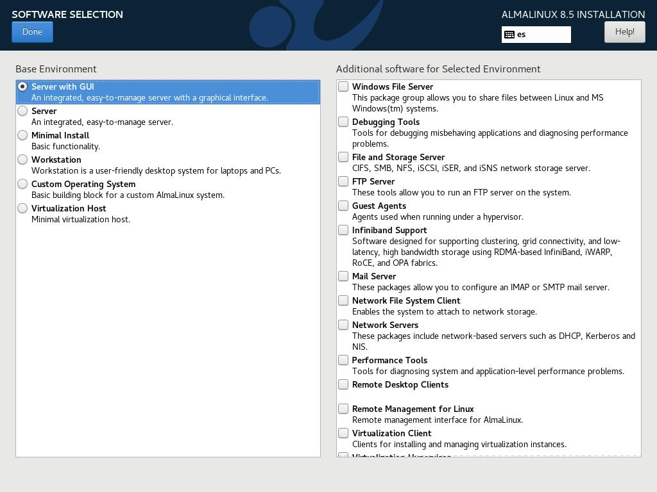This screenshot has width=657, height=492.
Task: Enable the FTP Server checkbox
Action: click(343, 181)
